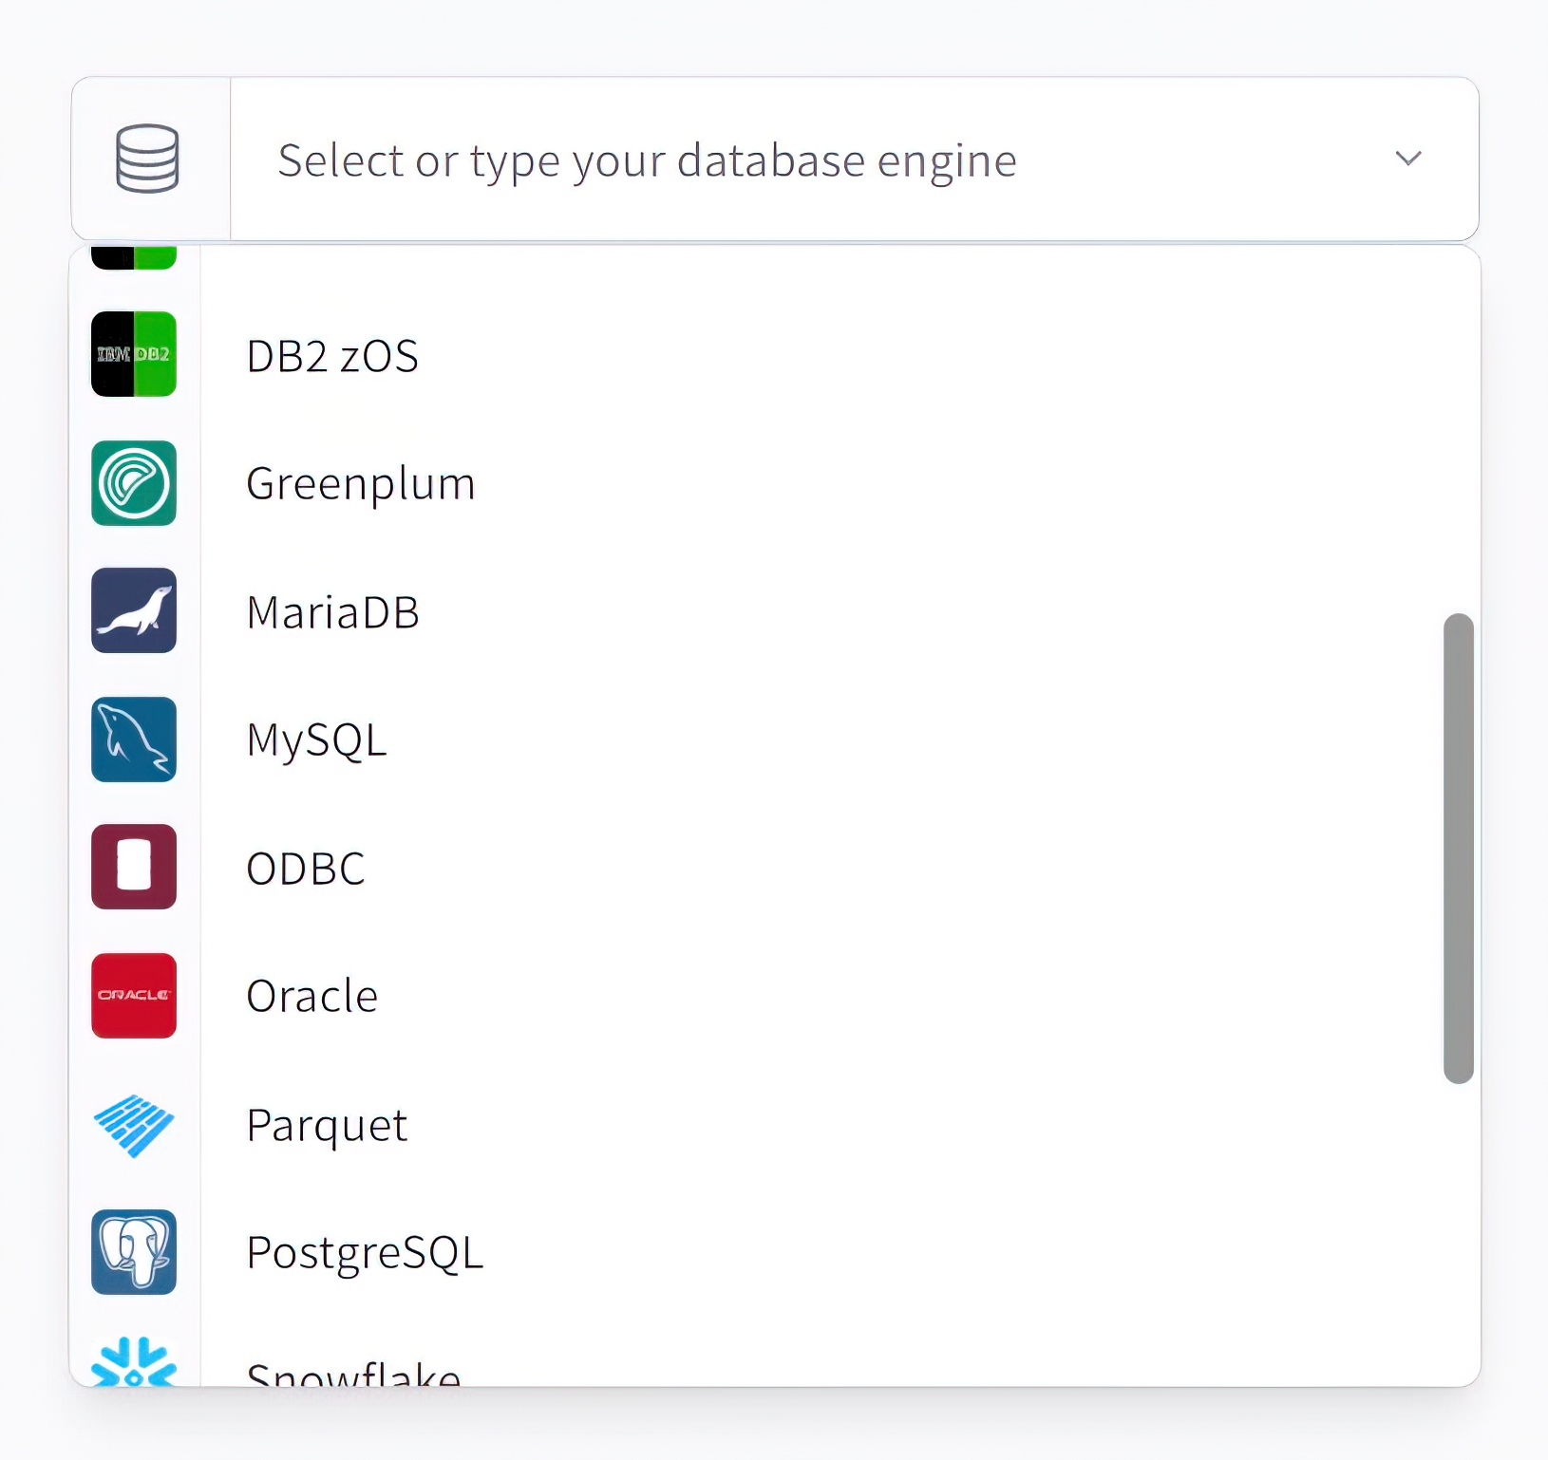Viewport: 1548px width, 1460px height.
Task: Select MySQL from the engine list
Action: pos(316,740)
